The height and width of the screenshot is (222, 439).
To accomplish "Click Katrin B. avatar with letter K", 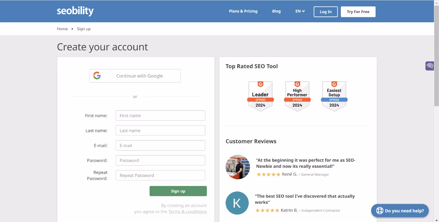I will pyautogui.click(x=237, y=203).
